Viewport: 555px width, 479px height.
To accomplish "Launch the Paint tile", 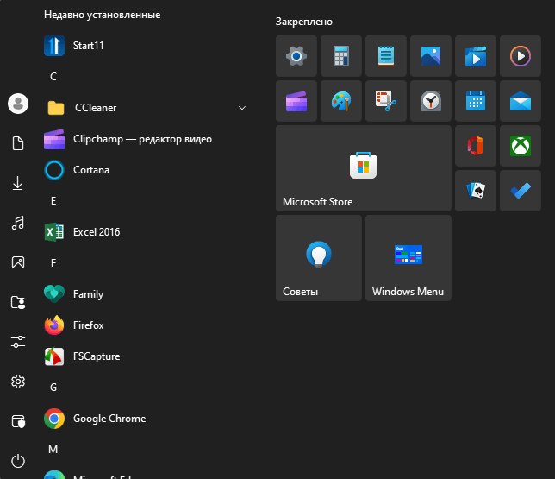I will 341,101.
